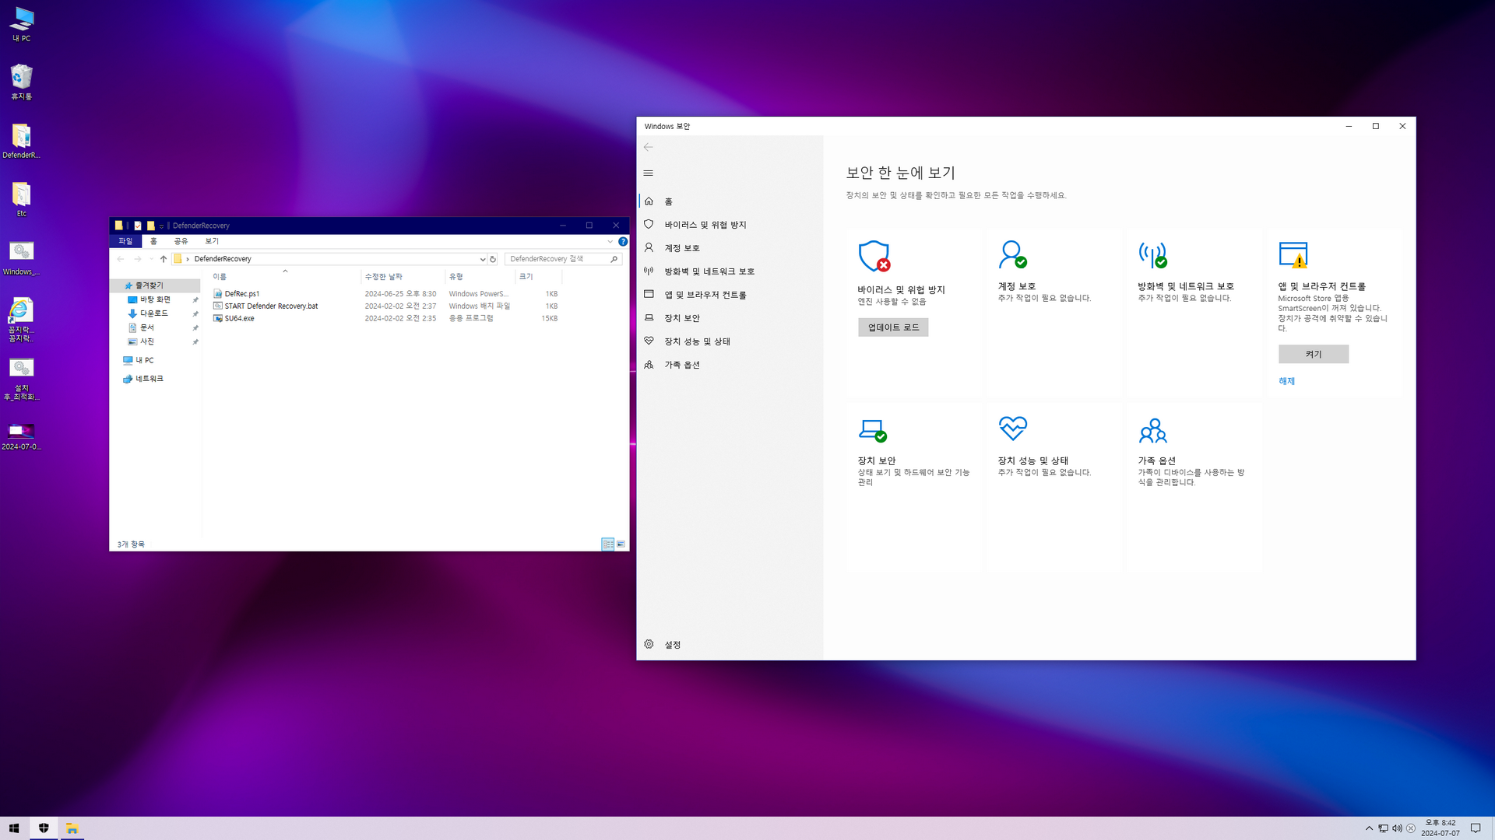1495x840 pixels.
Task: Open the 파일 menu in Explorer
Action: tap(125, 241)
